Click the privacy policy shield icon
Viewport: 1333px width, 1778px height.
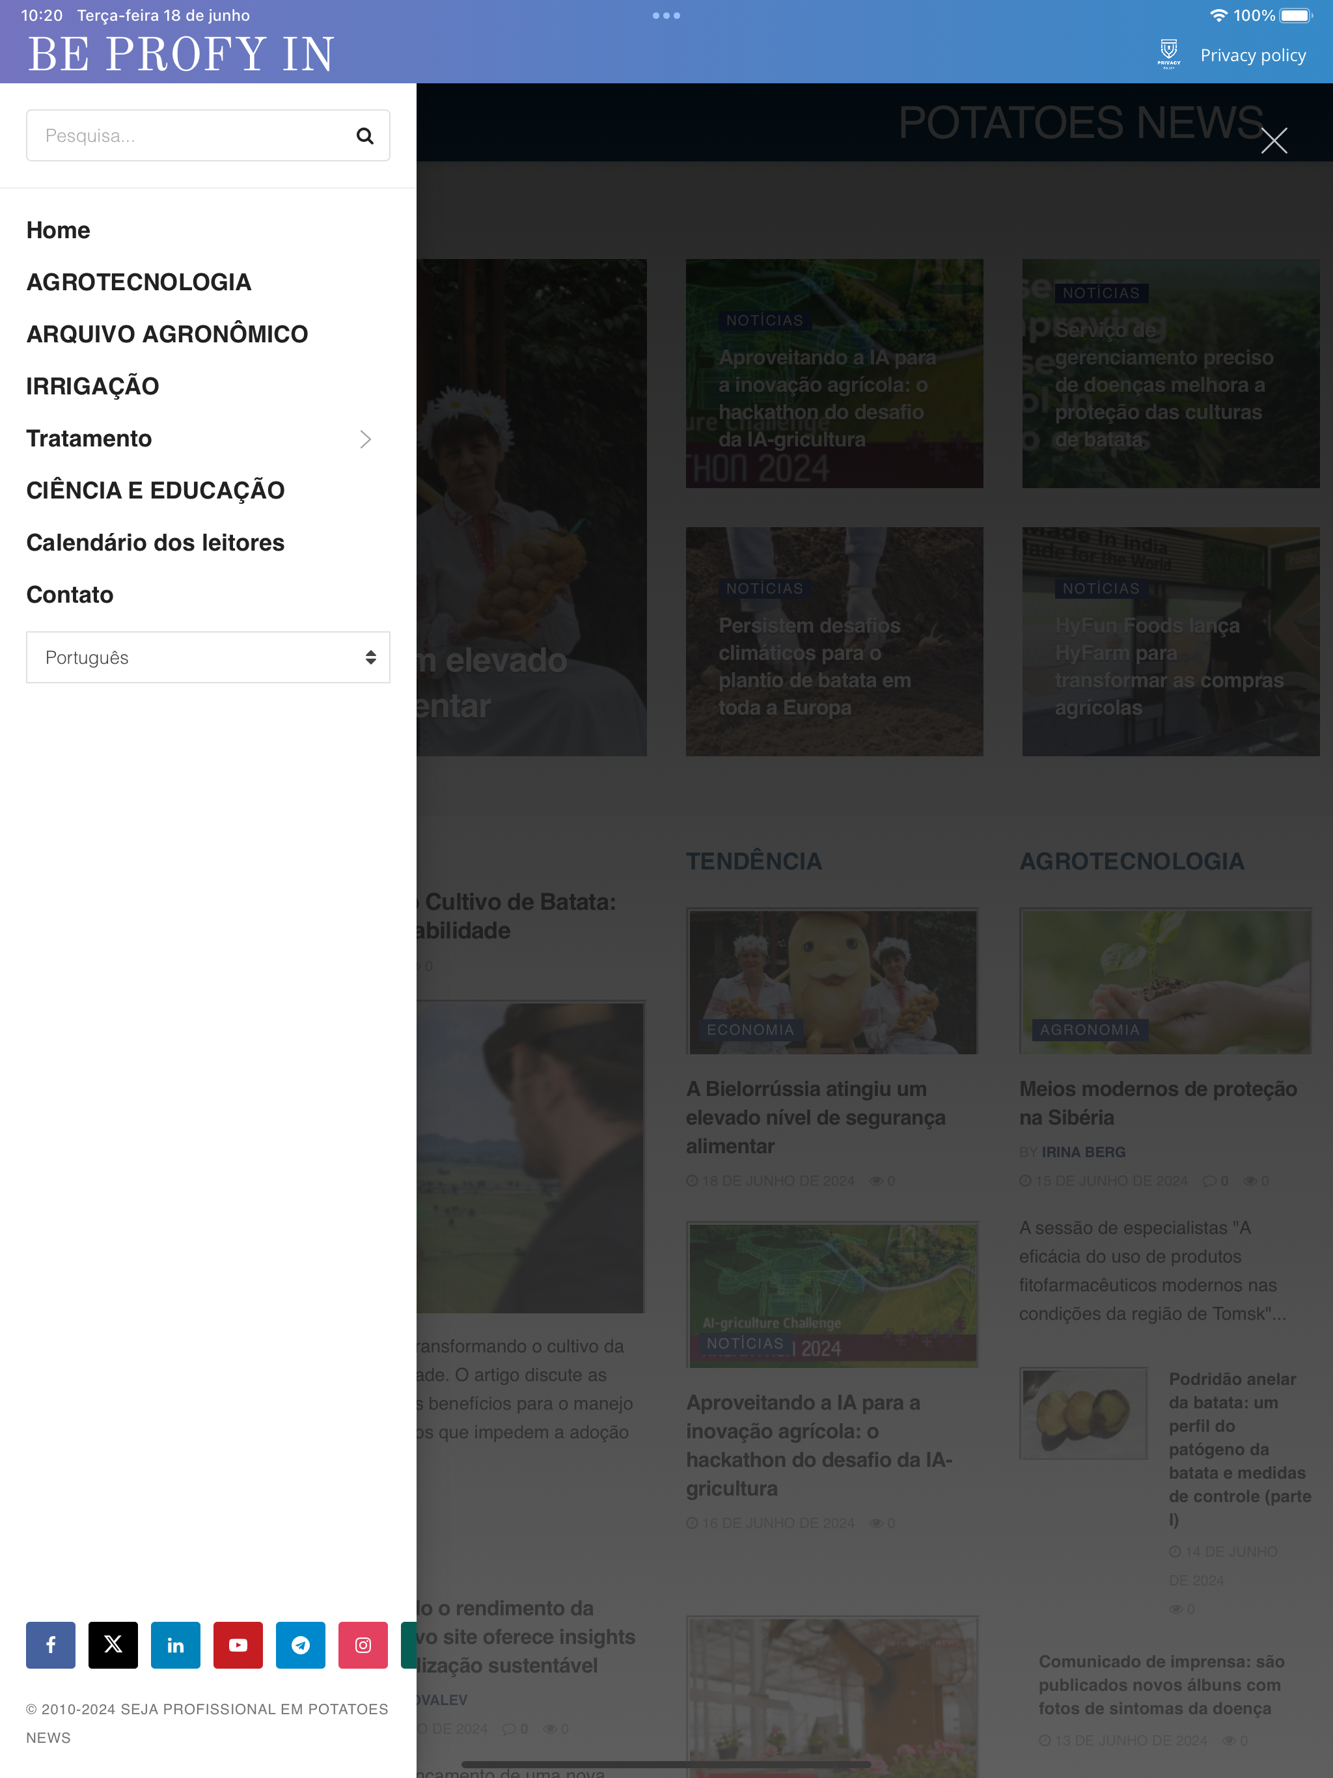pos(1169,54)
